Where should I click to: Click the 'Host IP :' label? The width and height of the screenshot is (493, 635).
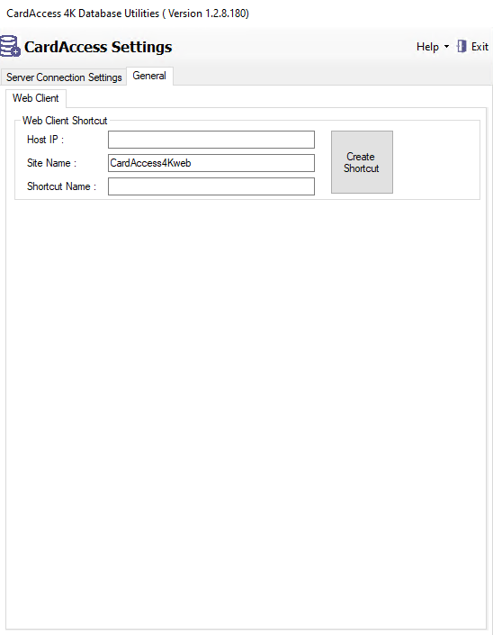45,140
